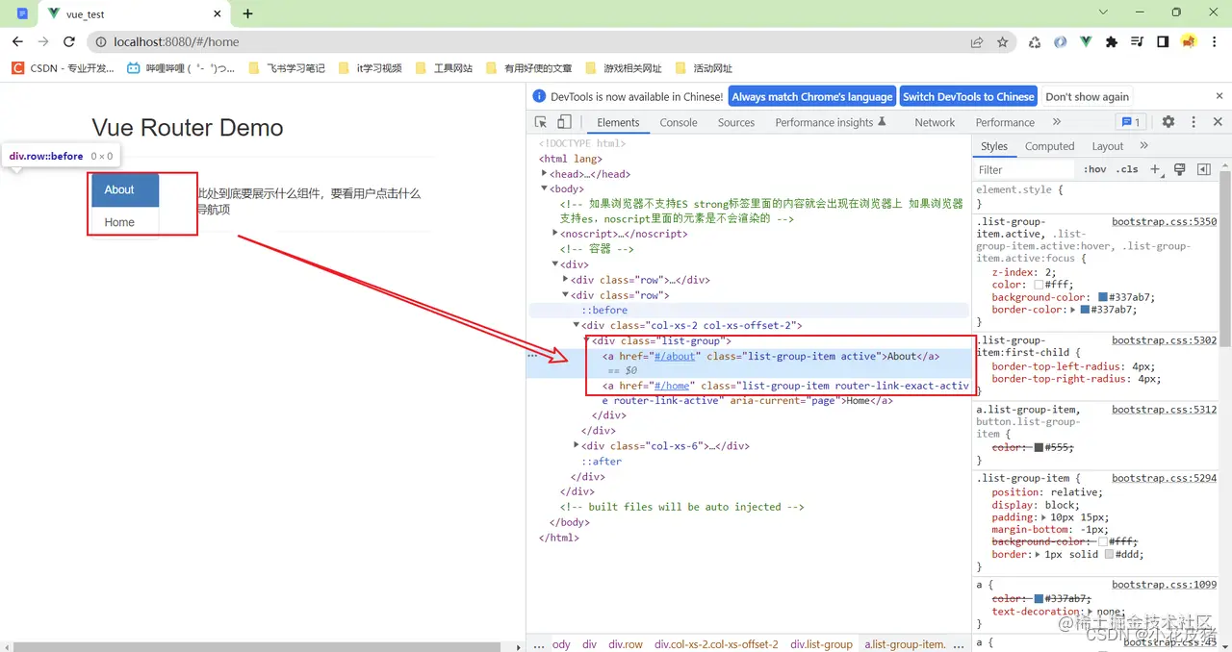1232x652 pixels.
Task: Collapse the body element node
Action: [x=545, y=189]
